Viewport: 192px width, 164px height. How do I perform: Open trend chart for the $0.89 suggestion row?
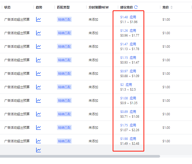[x=39, y=114]
